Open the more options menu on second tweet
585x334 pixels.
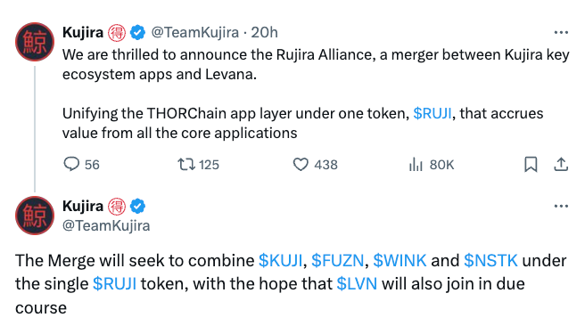click(x=561, y=206)
